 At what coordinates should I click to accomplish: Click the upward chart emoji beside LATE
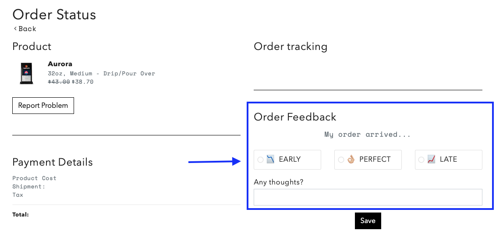(432, 159)
